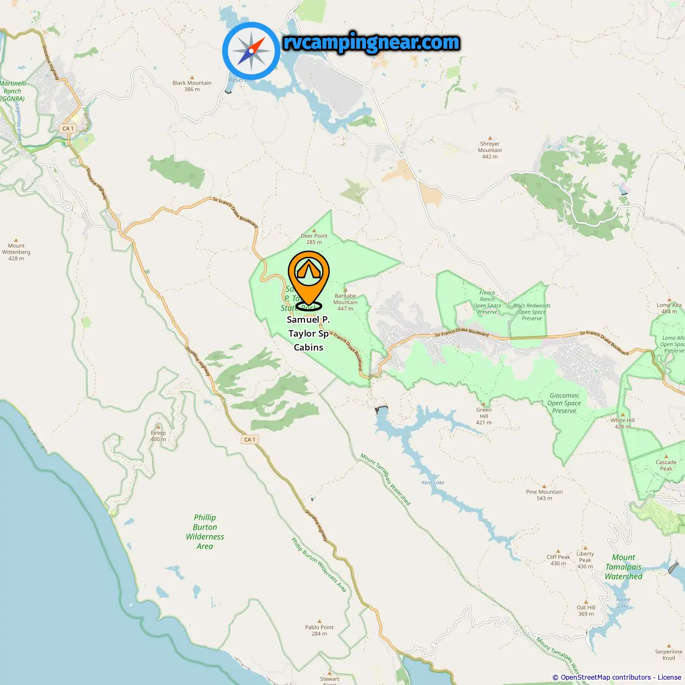This screenshot has height=685, width=685.
Task: Click the Firtop peak marker
Action: [x=158, y=427]
